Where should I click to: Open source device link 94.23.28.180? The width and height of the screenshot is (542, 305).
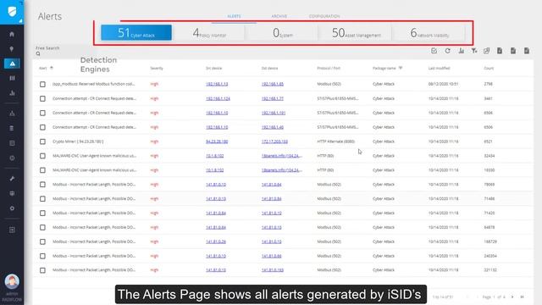217,141
